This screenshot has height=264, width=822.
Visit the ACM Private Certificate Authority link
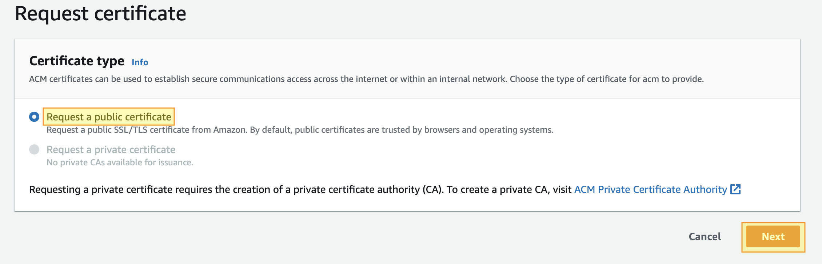point(651,189)
